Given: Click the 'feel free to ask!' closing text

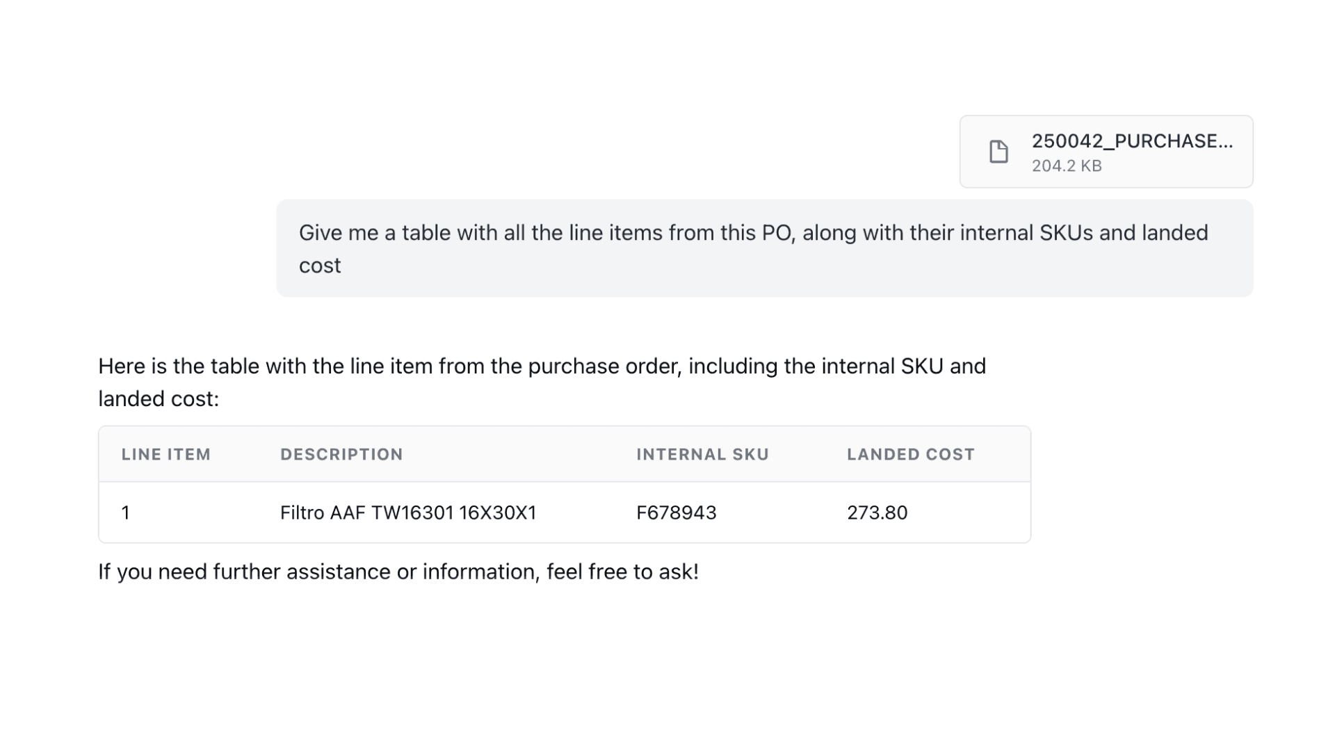Looking at the screenshot, I should click(622, 572).
